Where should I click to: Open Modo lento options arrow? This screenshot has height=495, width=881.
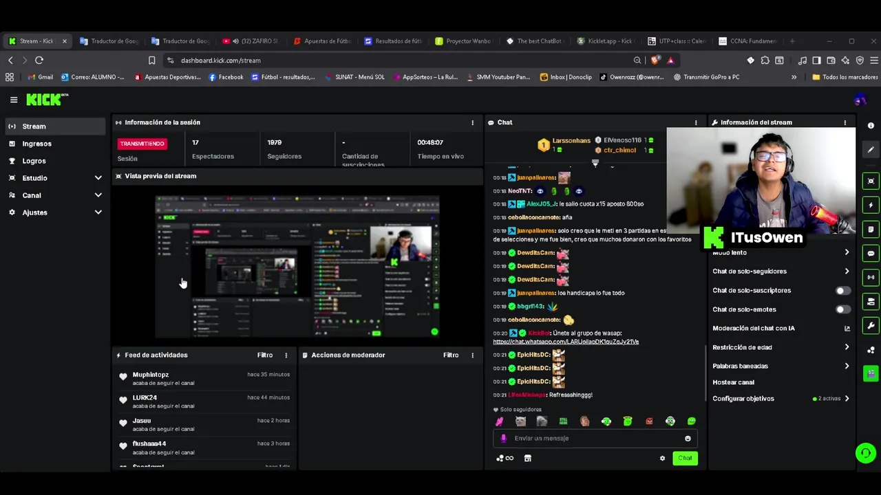click(x=847, y=252)
